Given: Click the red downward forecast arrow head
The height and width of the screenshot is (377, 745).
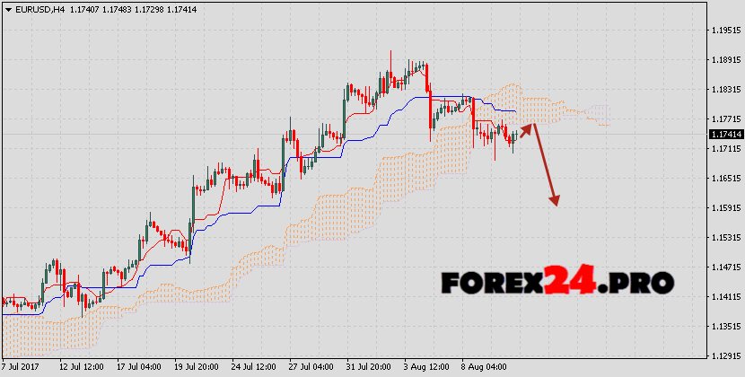Looking at the screenshot, I should pos(555,199).
